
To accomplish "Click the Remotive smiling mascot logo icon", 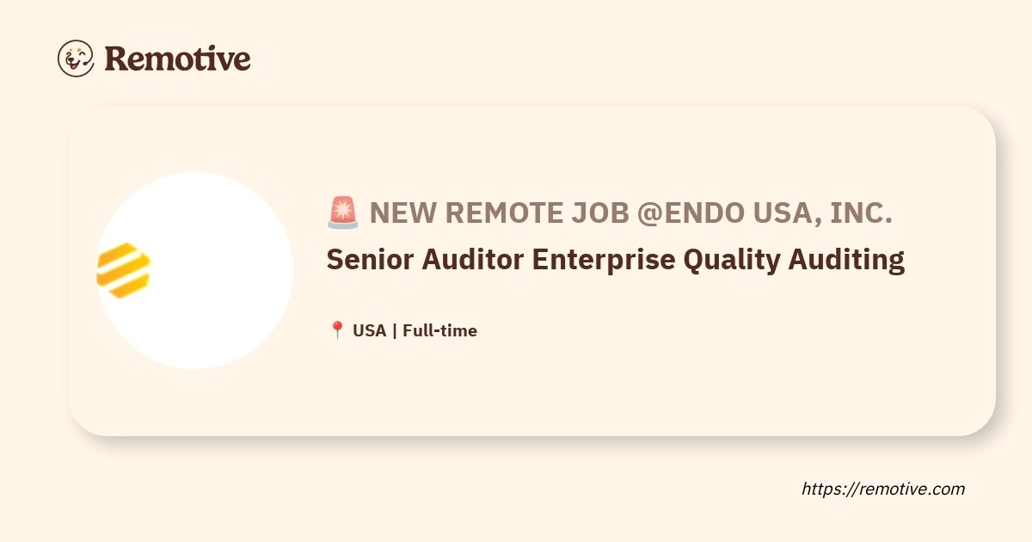I will click(76, 59).
